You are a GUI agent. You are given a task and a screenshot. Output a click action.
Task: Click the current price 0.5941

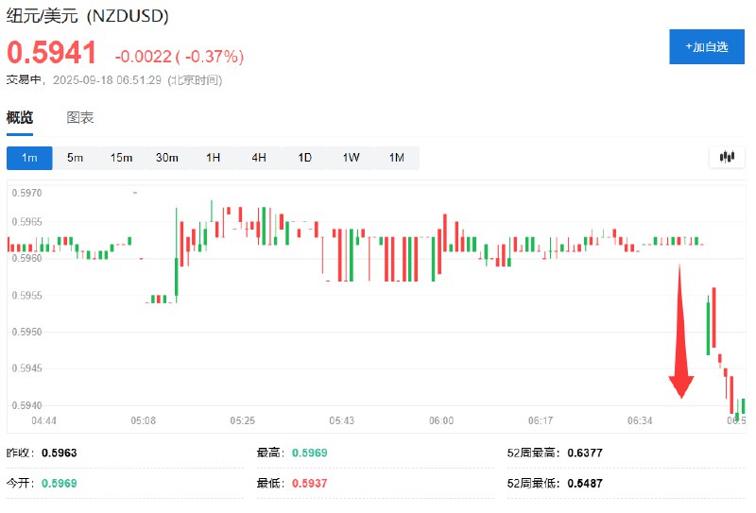[52, 53]
